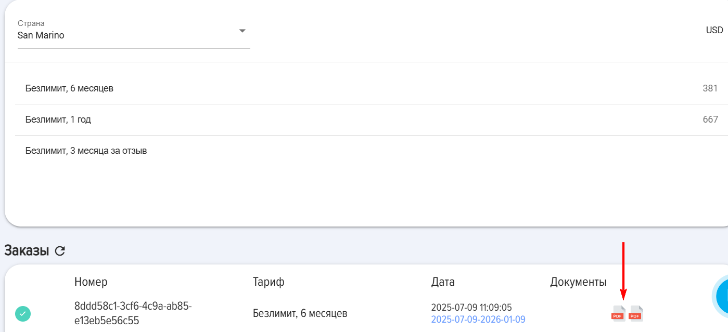This screenshot has width=728, height=332.
Task: Refresh the Заказы orders list
Action: pyautogui.click(x=60, y=251)
